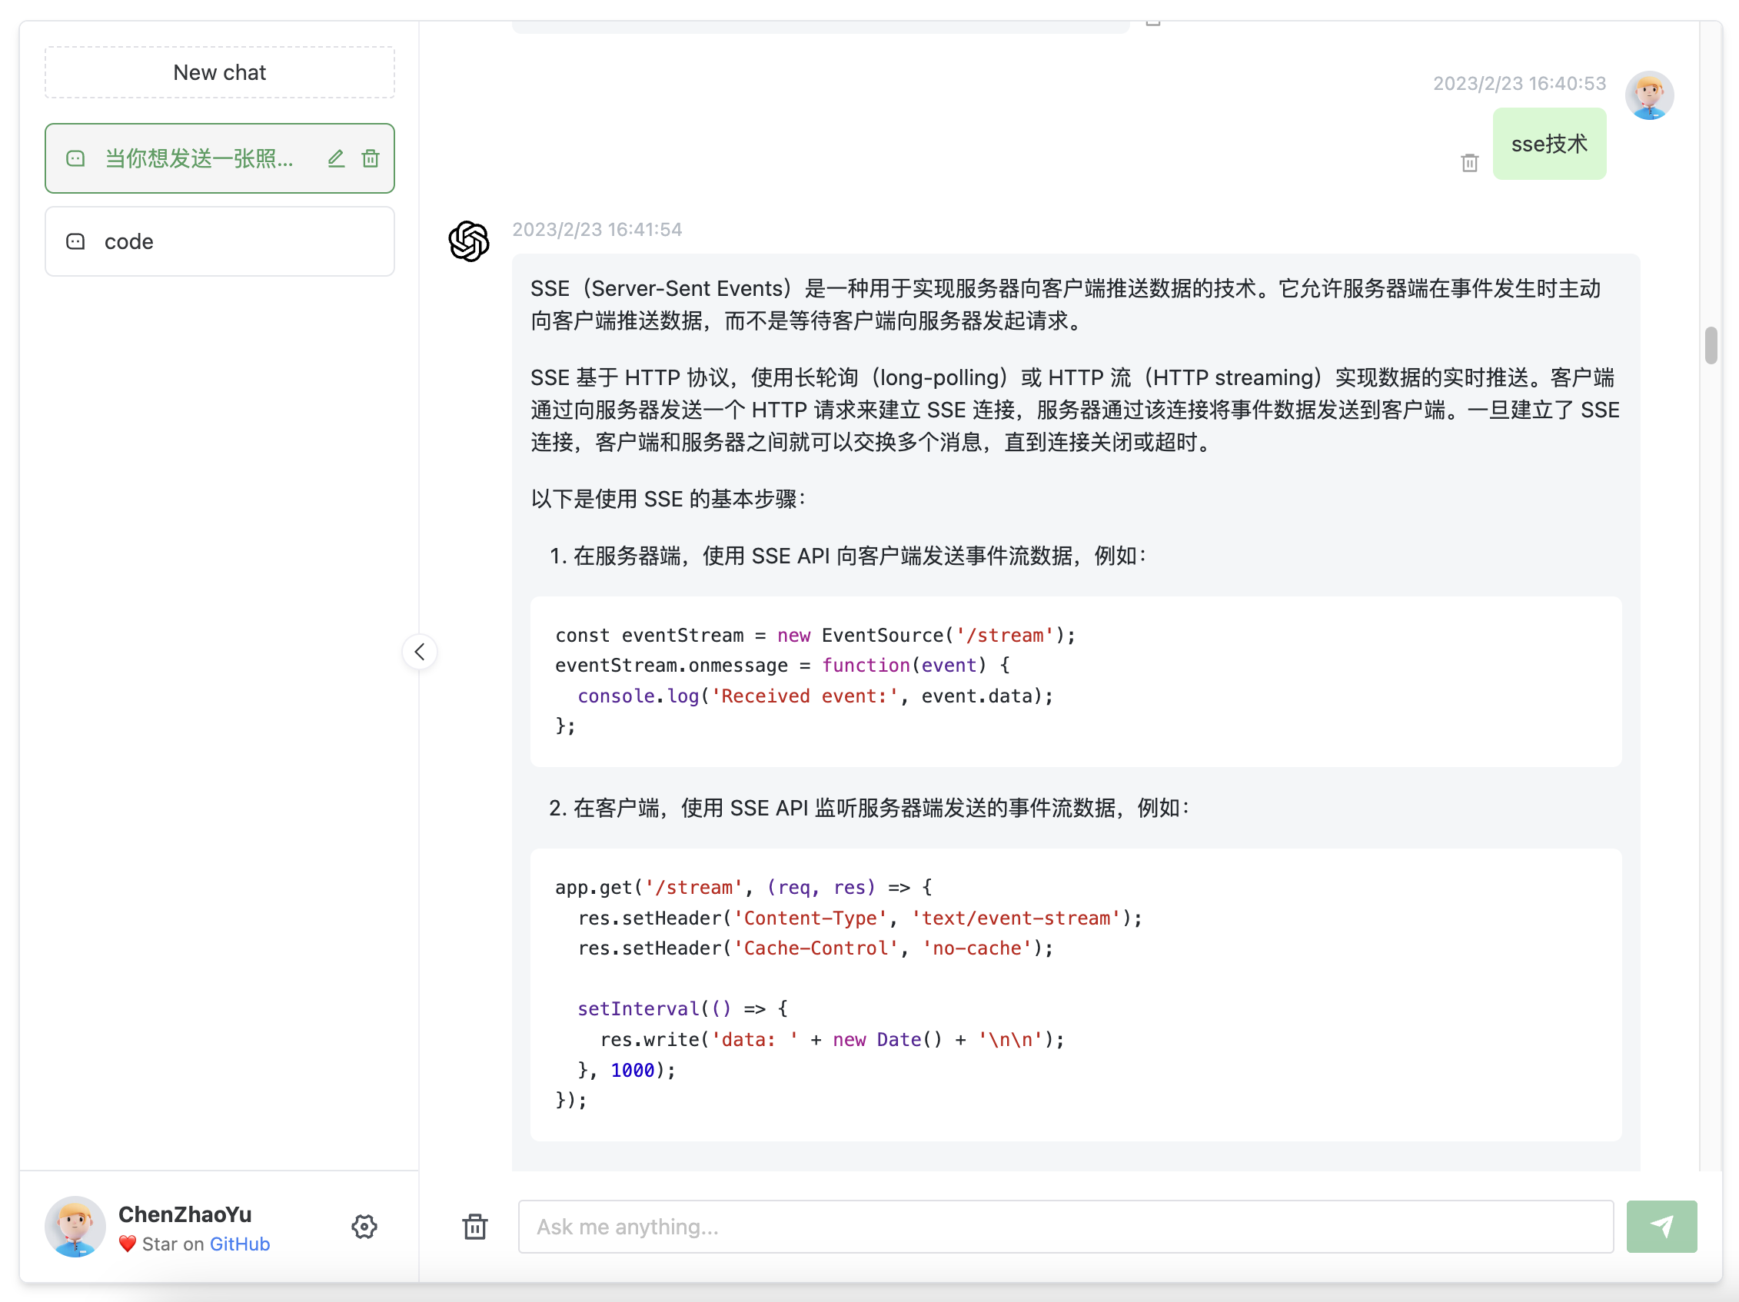Click the user avatar beside ChenZhaoYu

[75, 1227]
